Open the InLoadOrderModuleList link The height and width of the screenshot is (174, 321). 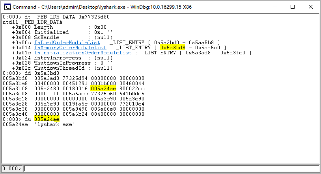click(67, 43)
